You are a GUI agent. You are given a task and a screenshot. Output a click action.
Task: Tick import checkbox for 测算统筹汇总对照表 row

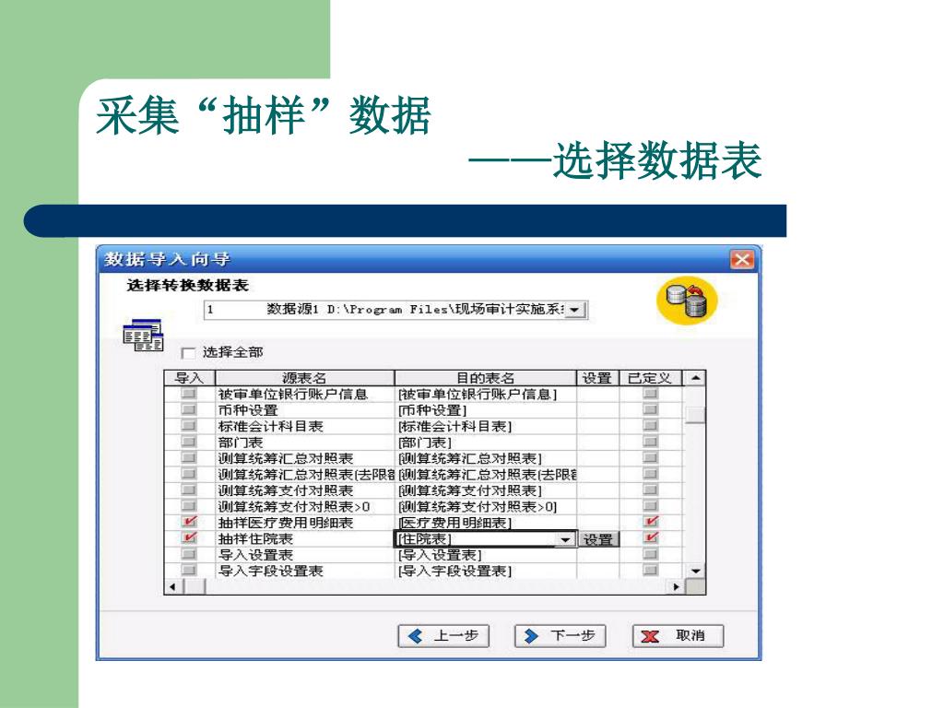(189, 458)
